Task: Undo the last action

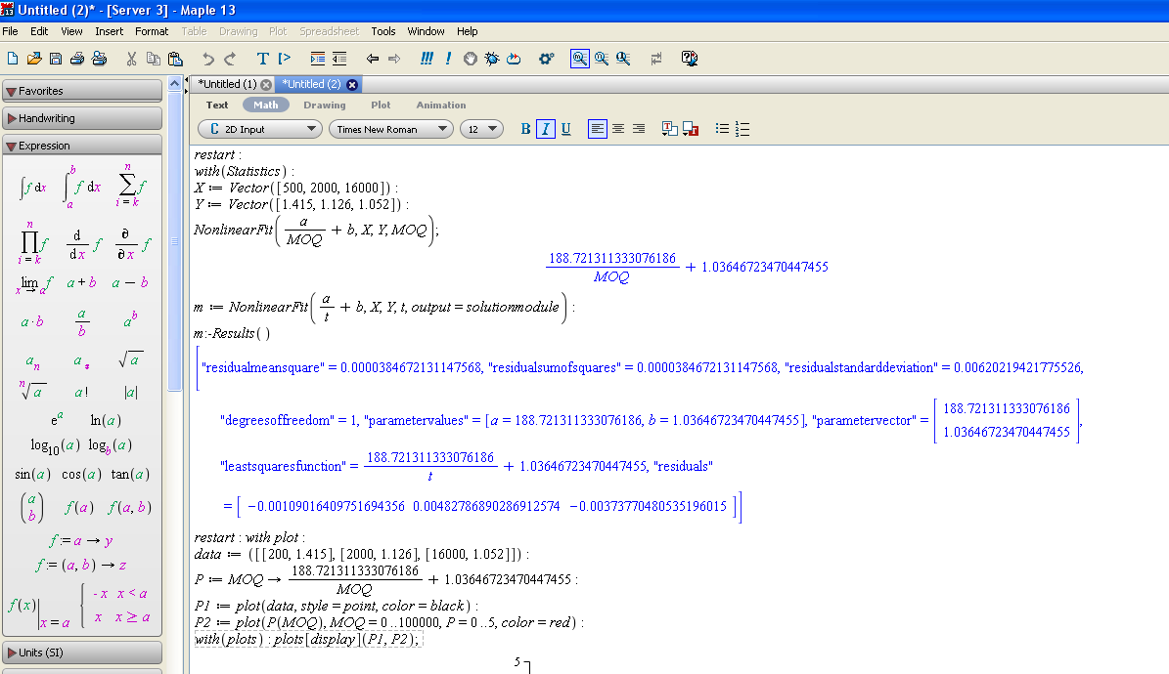Action: pos(208,59)
